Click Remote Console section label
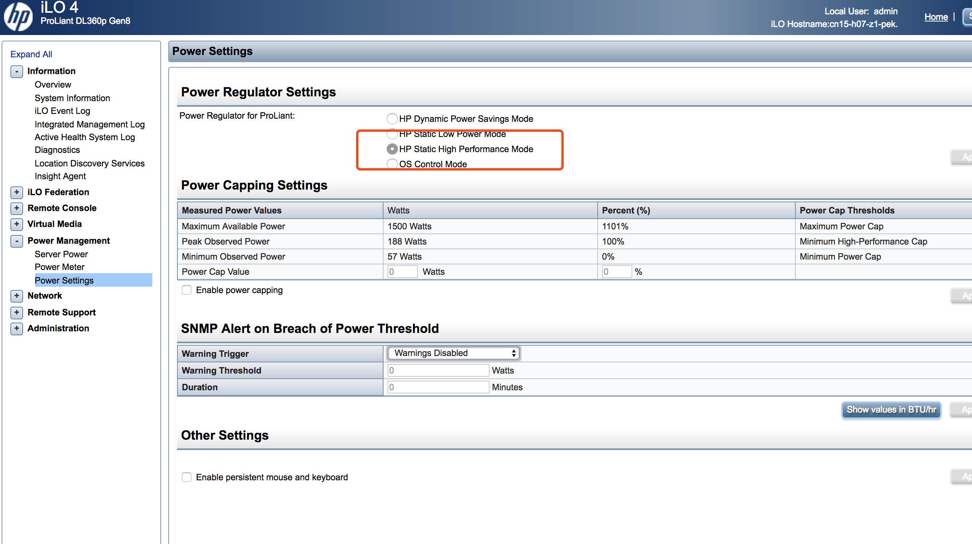 (x=62, y=208)
